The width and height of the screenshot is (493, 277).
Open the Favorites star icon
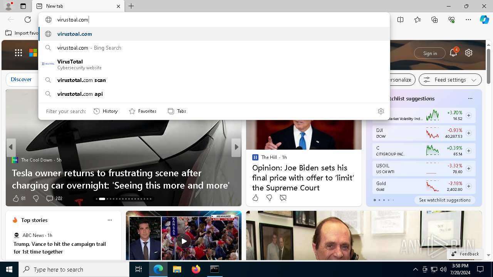tap(418, 20)
